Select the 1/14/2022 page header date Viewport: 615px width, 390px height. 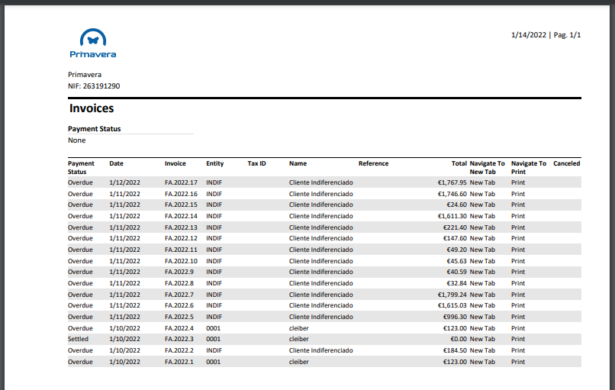click(x=528, y=35)
